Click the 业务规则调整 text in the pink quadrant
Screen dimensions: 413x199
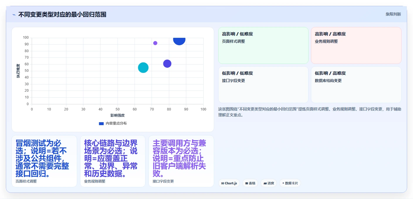(326, 41)
